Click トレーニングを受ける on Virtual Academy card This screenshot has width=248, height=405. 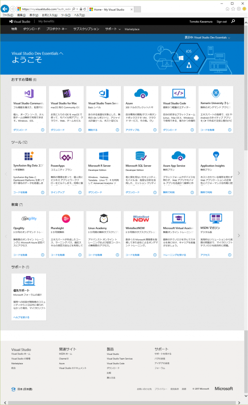pos(175,255)
